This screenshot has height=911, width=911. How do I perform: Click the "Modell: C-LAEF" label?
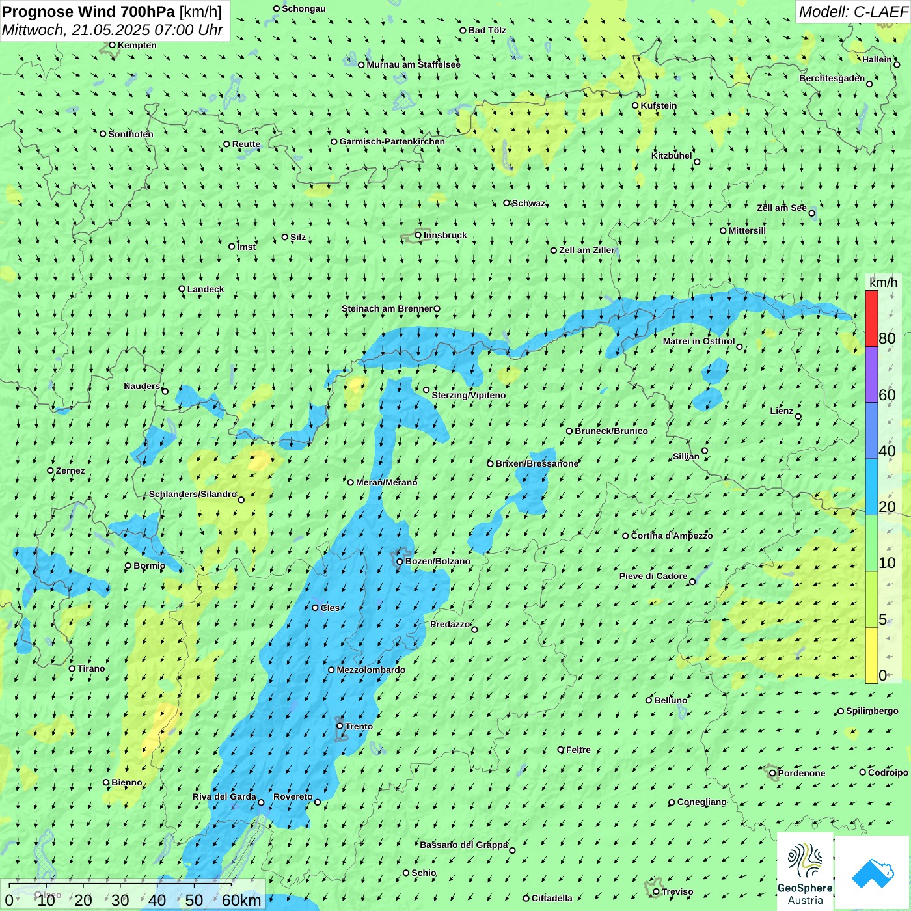853,12
